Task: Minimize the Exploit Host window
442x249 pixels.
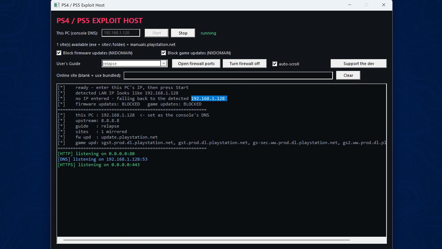Action: pos(349,5)
